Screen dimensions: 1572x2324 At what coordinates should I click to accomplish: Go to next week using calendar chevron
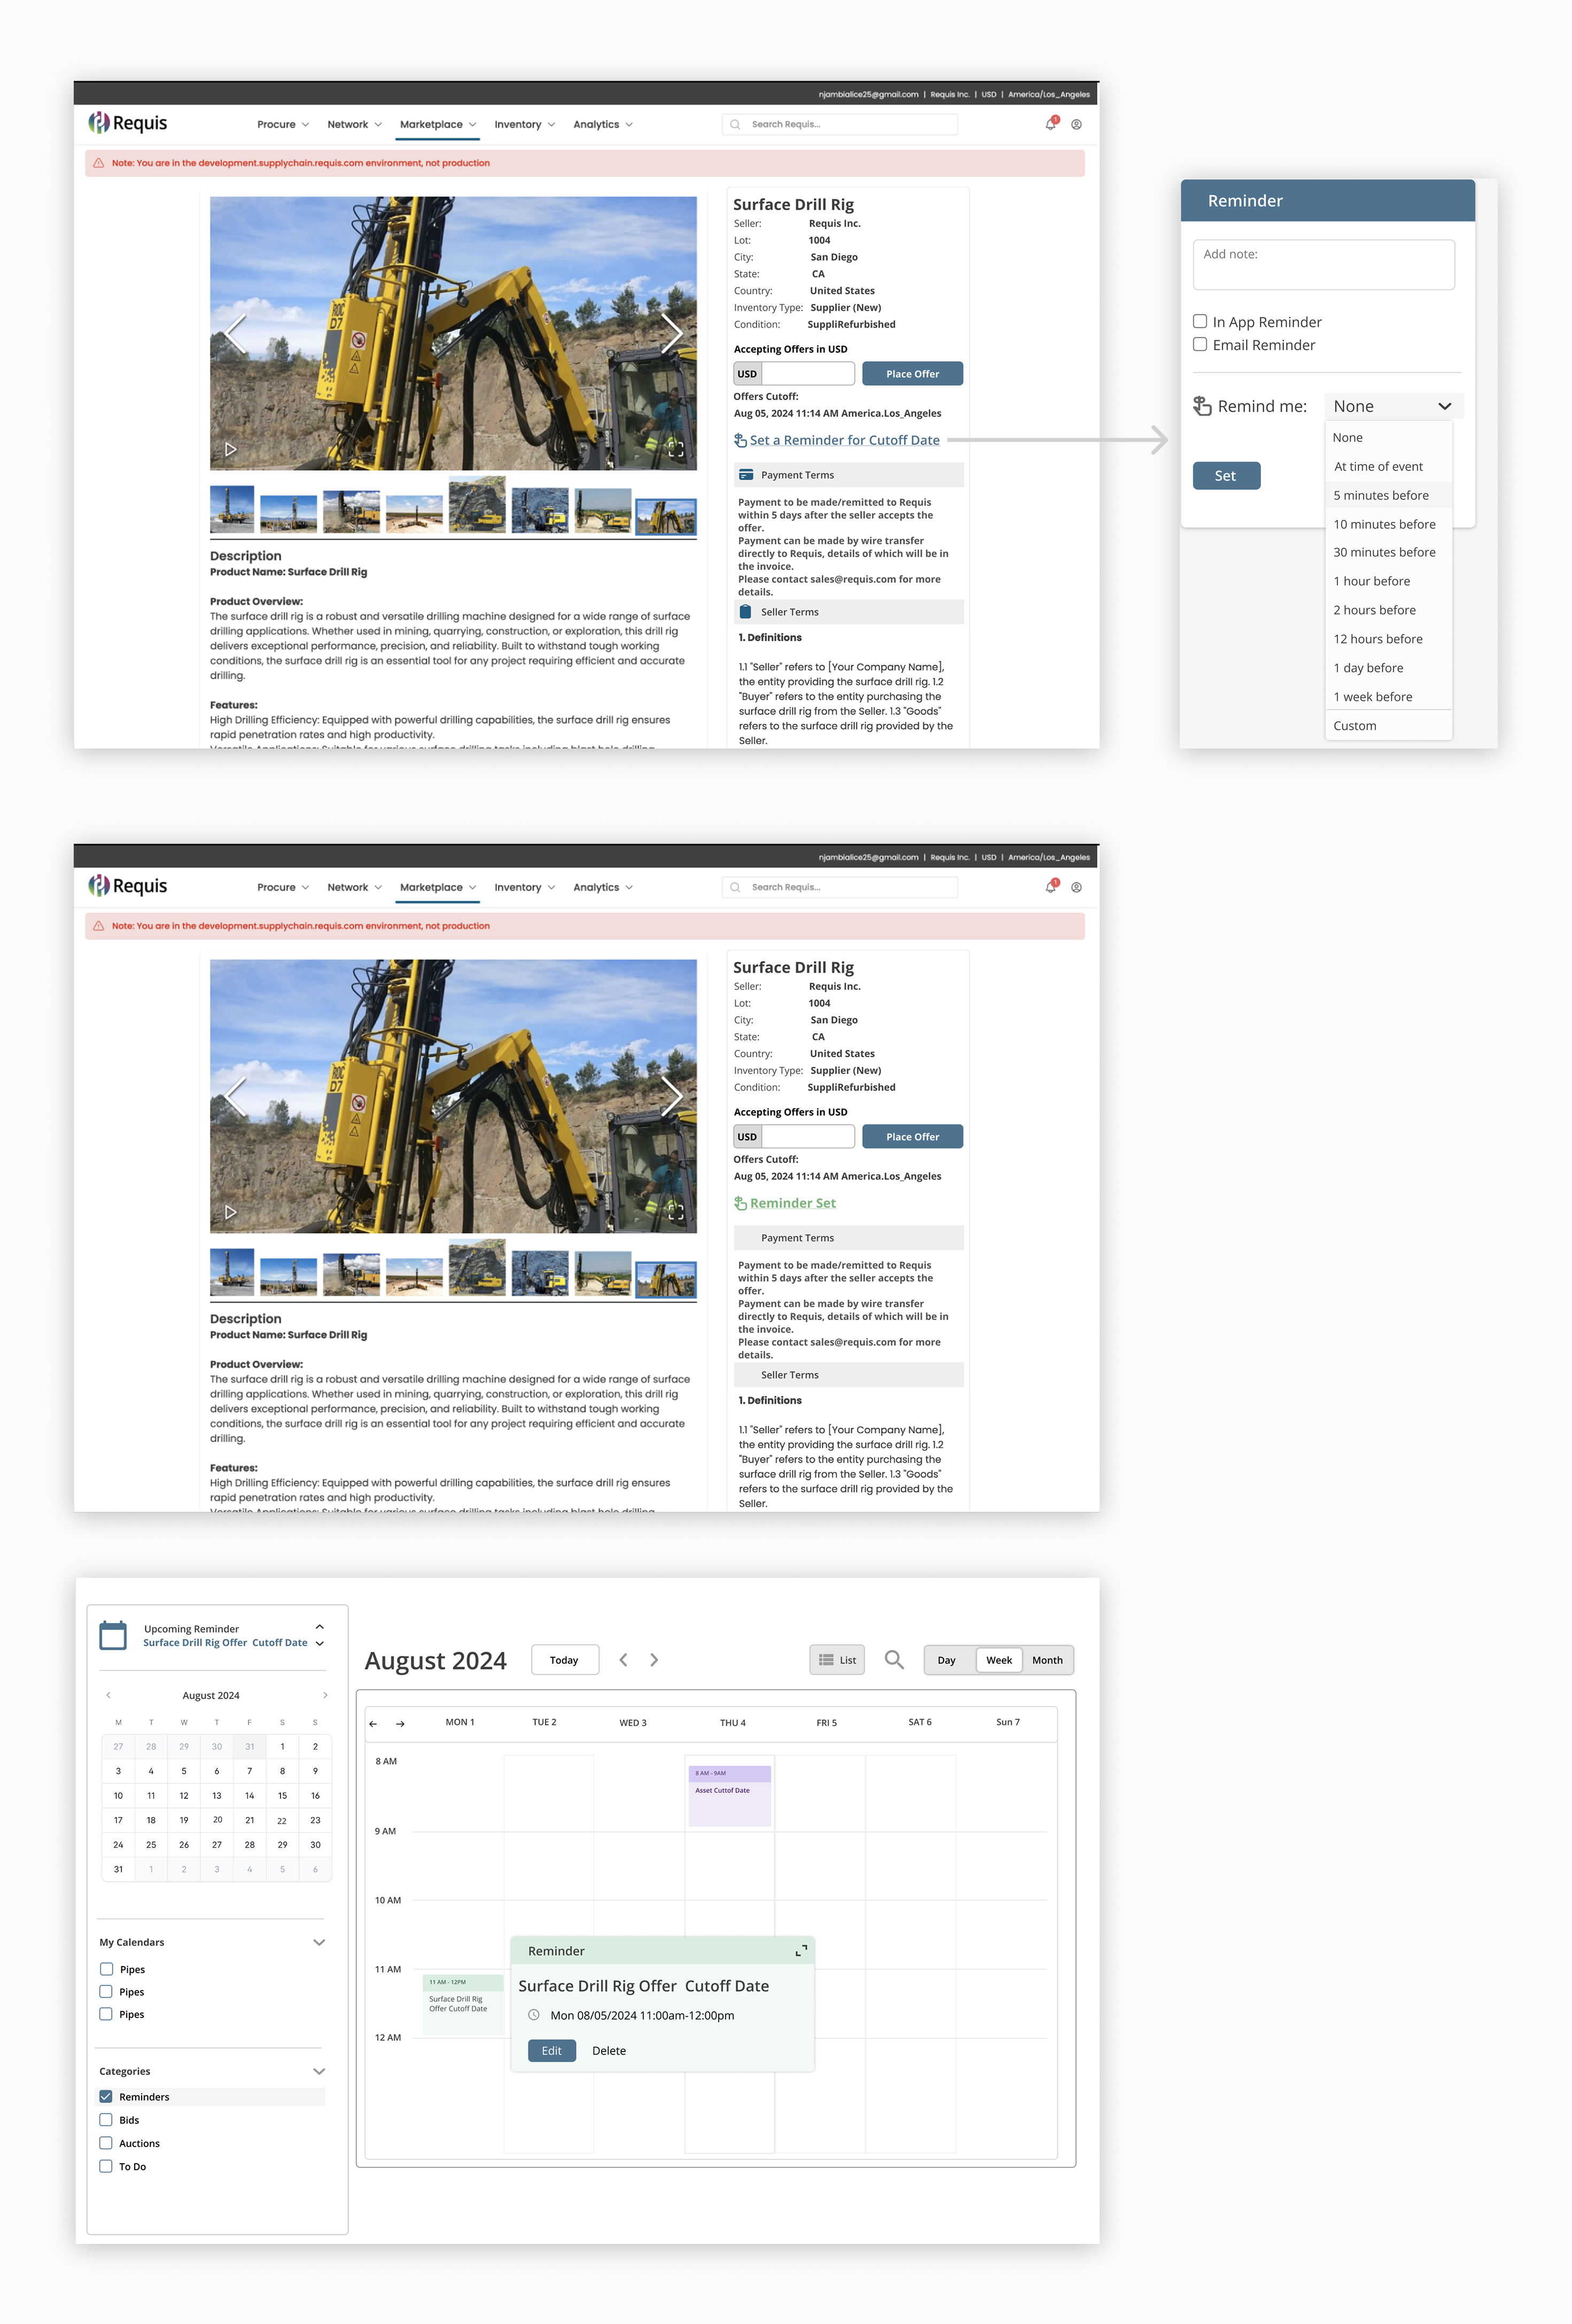click(654, 1660)
